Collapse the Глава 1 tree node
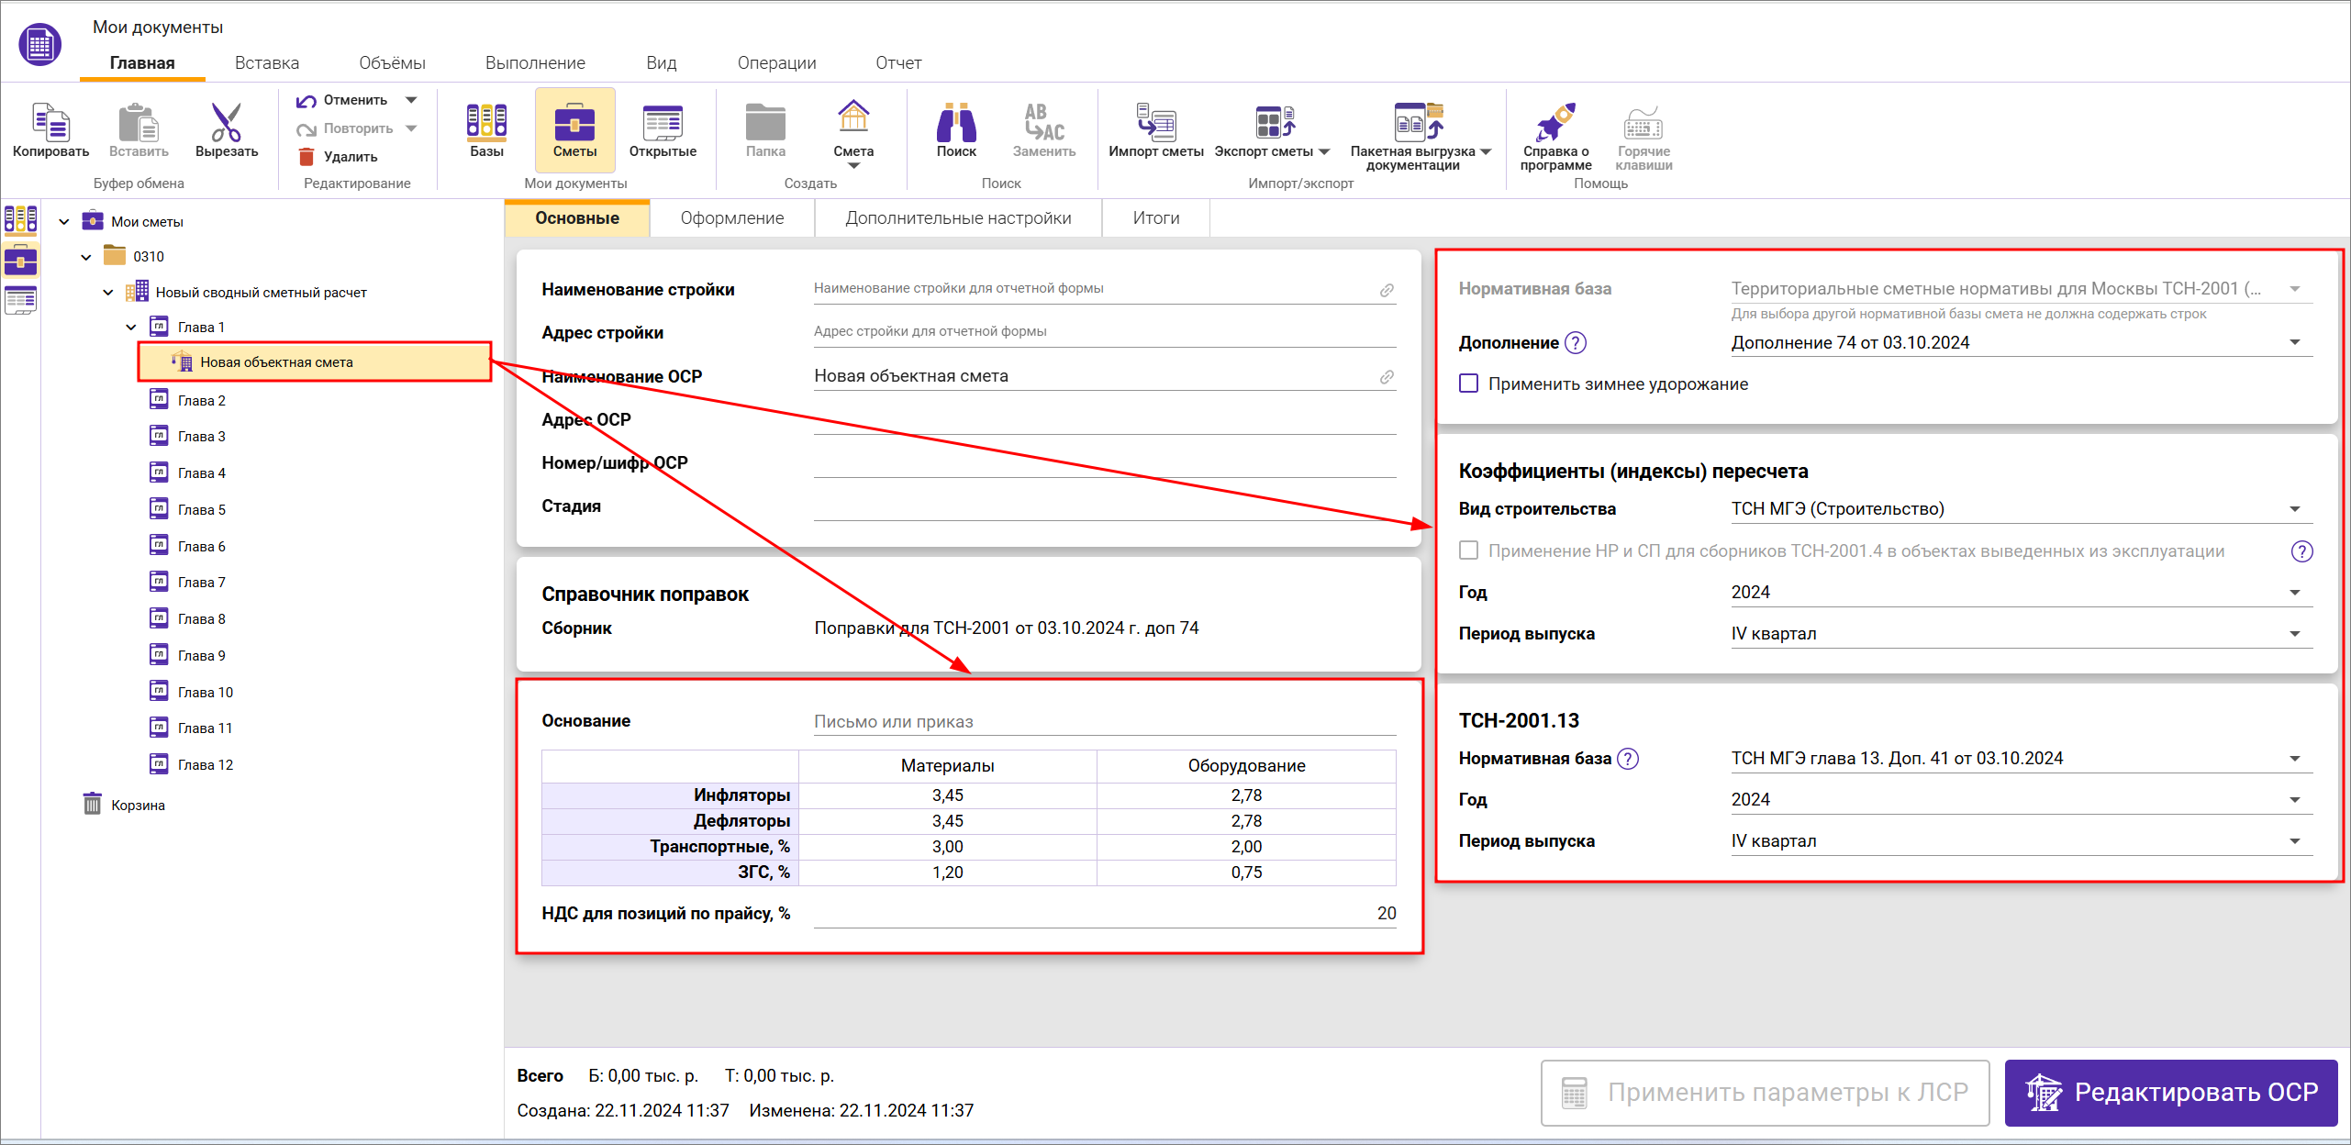2351x1145 pixels. (131, 328)
